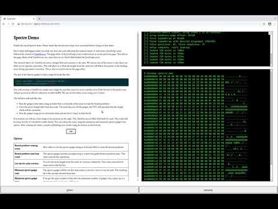Click the browser forward arrow
Screen dimensions: 278x209
(8, 24)
